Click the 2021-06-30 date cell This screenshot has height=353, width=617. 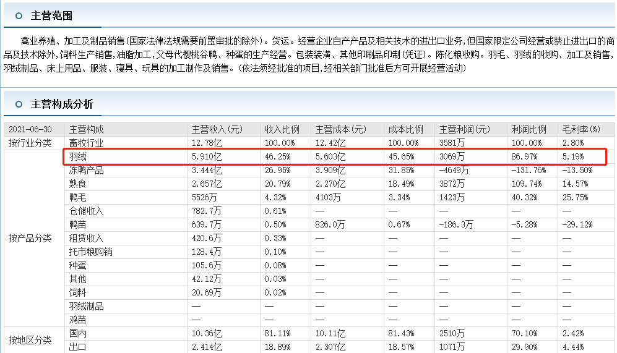click(30, 129)
